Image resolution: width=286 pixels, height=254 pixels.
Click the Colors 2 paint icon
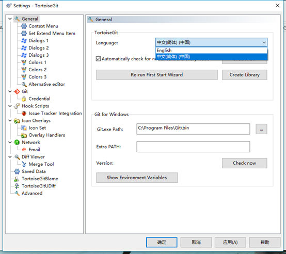24,70
